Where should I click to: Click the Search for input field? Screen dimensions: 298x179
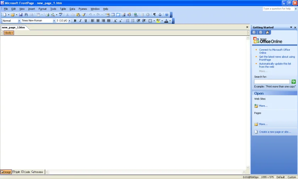[x=272, y=82]
